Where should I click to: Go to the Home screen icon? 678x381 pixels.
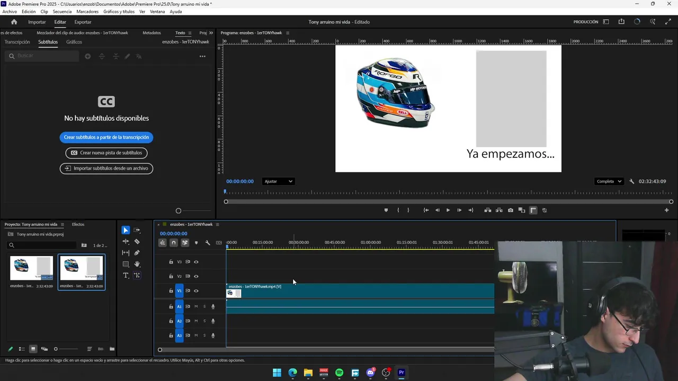click(14, 22)
